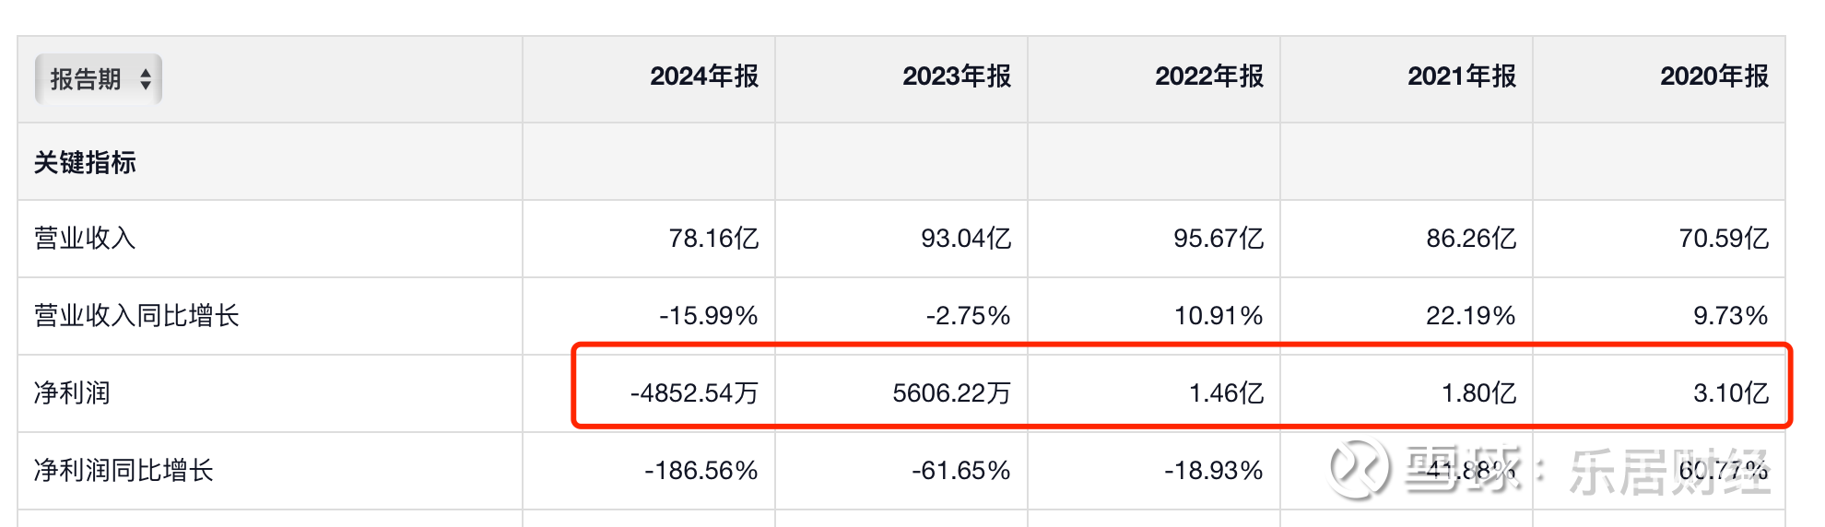Select the 营业收入 row label

[x=85, y=239]
